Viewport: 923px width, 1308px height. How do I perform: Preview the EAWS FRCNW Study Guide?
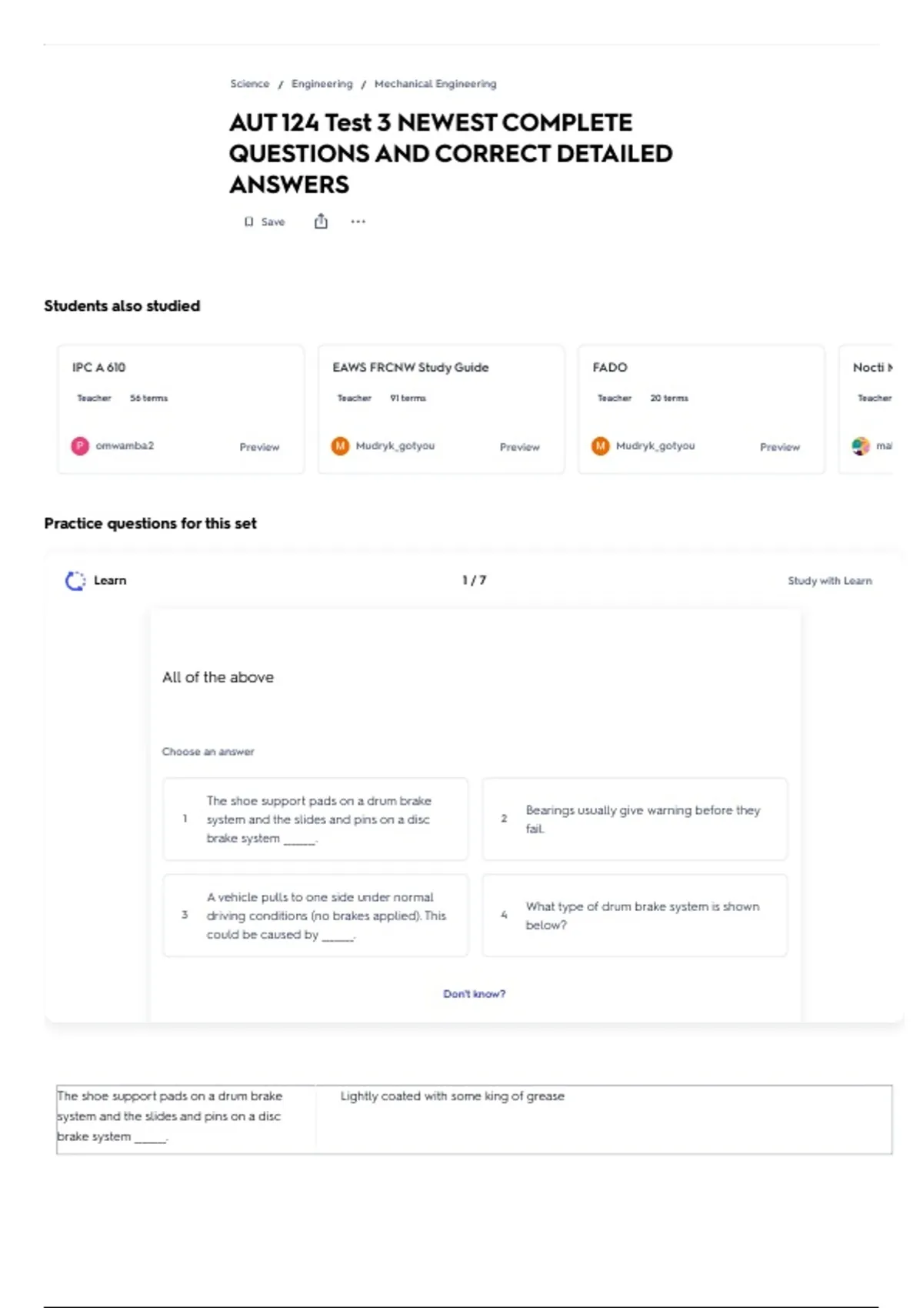[520, 447]
